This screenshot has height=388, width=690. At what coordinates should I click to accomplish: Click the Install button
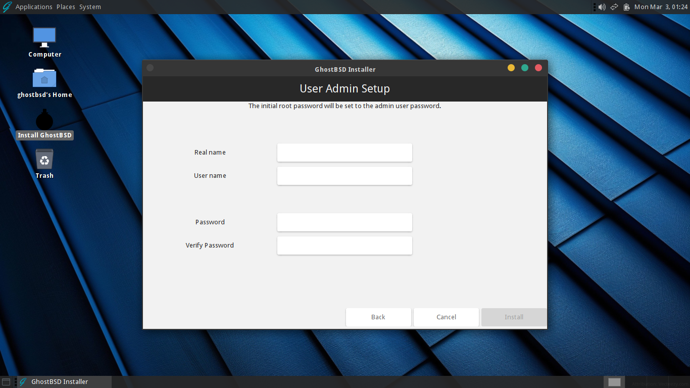(514, 317)
